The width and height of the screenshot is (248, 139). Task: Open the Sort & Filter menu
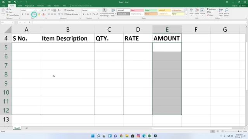(221, 12)
